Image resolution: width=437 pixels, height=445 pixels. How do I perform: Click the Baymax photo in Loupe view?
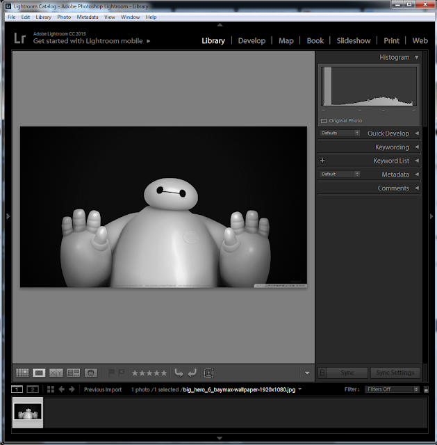point(163,207)
